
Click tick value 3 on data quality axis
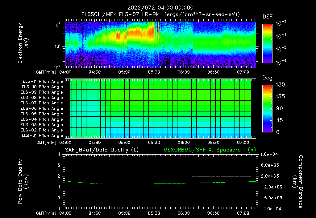(x=59, y=165)
